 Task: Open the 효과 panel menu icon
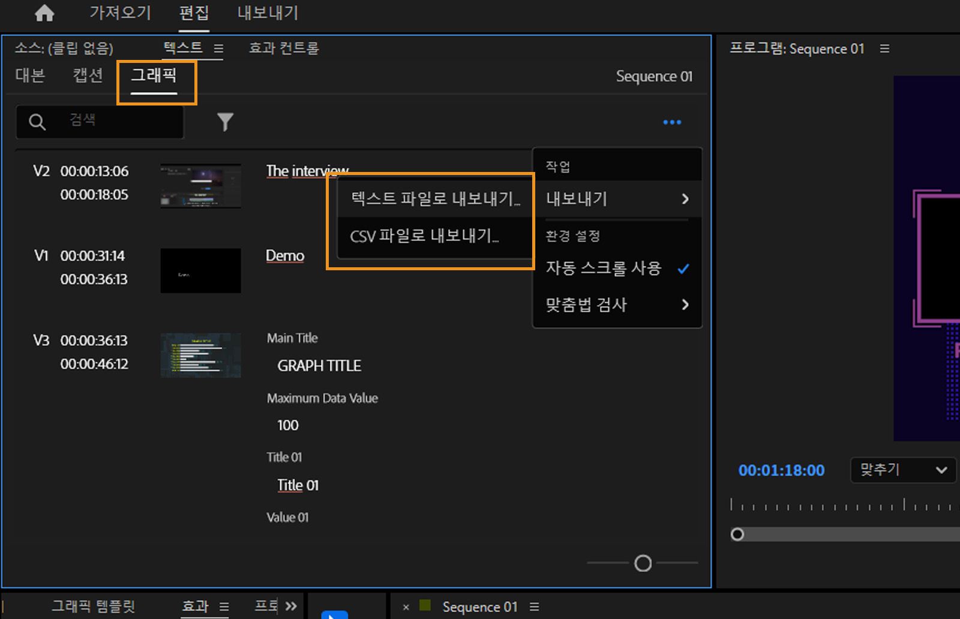tap(224, 606)
